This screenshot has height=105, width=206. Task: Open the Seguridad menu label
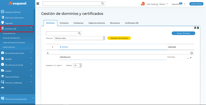click(9, 23)
